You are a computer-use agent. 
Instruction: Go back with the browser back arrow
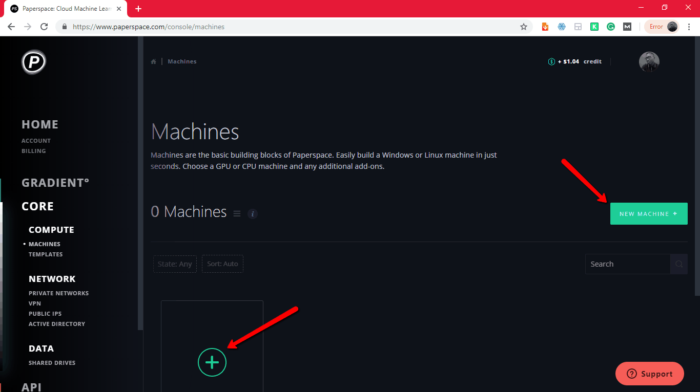pyautogui.click(x=11, y=27)
